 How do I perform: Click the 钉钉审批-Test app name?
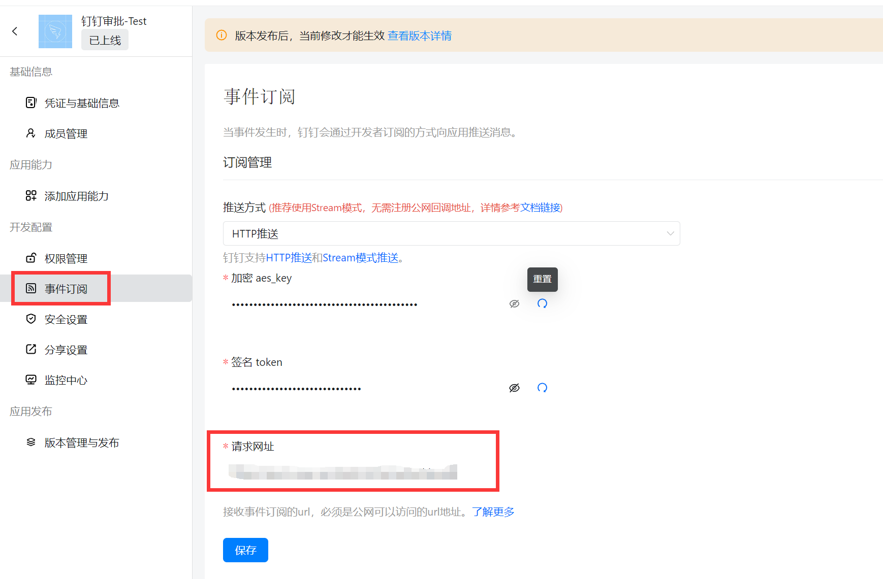tap(114, 21)
